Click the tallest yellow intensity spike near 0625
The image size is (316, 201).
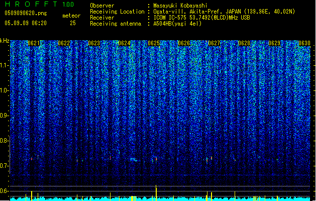[x=156, y=192]
